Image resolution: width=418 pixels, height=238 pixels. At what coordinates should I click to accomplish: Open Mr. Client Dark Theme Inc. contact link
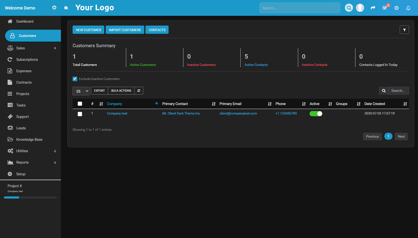[x=181, y=113]
